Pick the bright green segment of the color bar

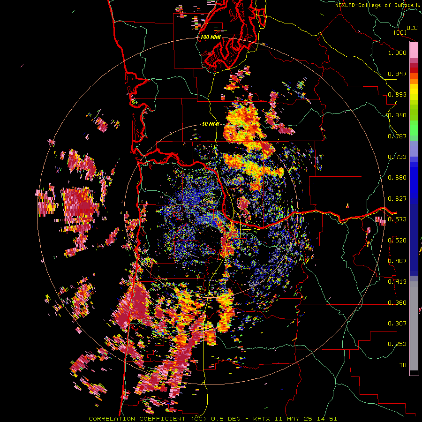pyautogui.click(x=414, y=128)
